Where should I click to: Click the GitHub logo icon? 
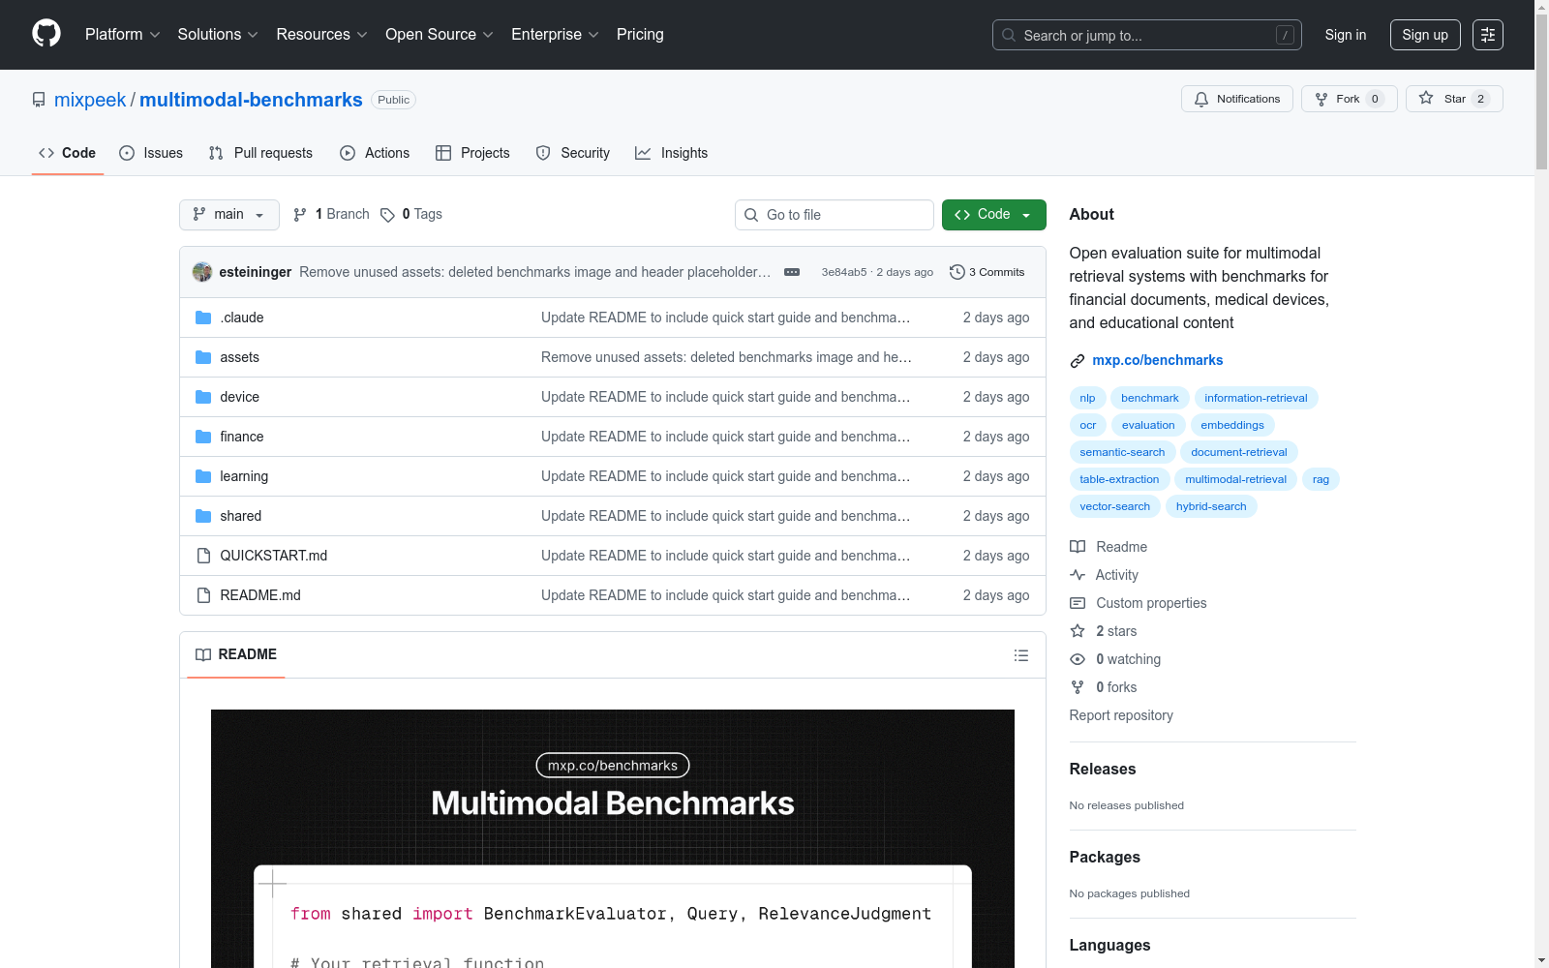point(46,34)
